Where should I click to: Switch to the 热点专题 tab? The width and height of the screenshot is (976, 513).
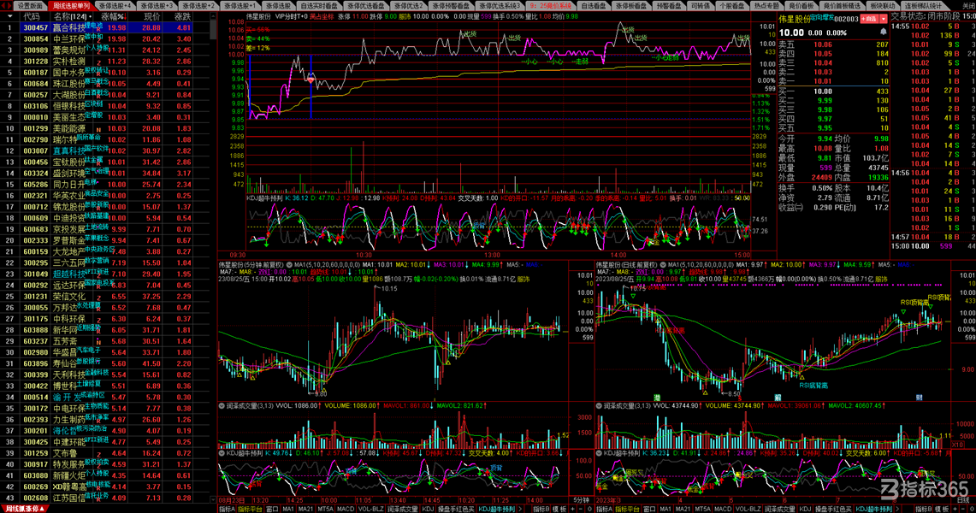pos(766,6)
